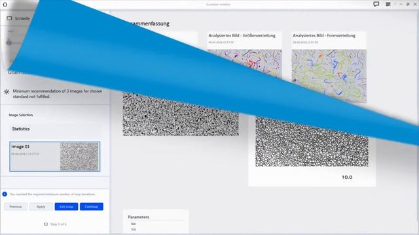The image size is (419, 235).
Task: Open the notes list icon in title bar
Action: (x=388, y=5)
